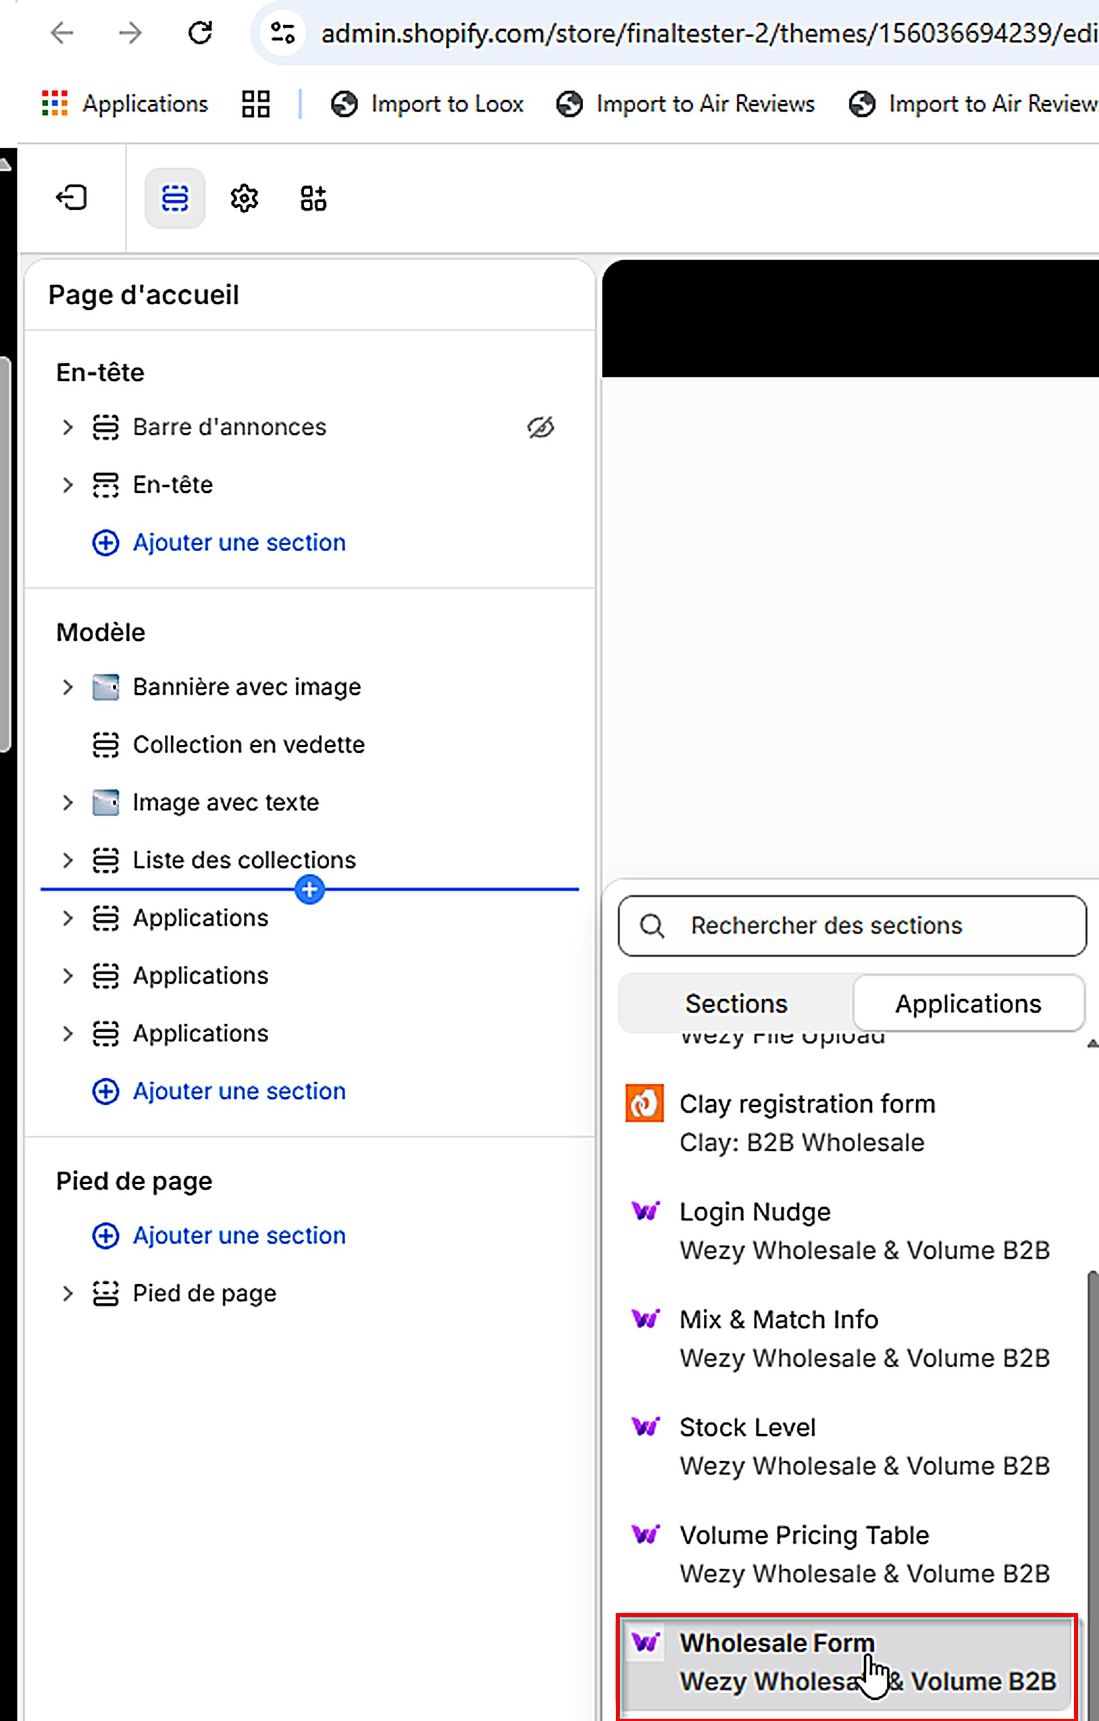The image size is (1099, 1721).
Task: Show the hidden Barre d'annonces section
Action: [541, 427]
